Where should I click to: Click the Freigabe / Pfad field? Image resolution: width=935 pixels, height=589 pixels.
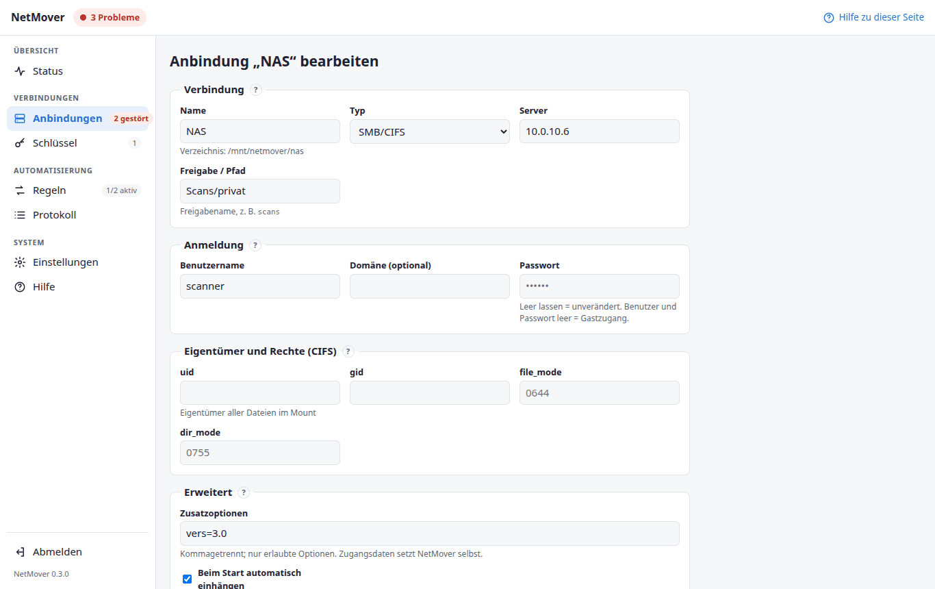click(x=260, y=191)
